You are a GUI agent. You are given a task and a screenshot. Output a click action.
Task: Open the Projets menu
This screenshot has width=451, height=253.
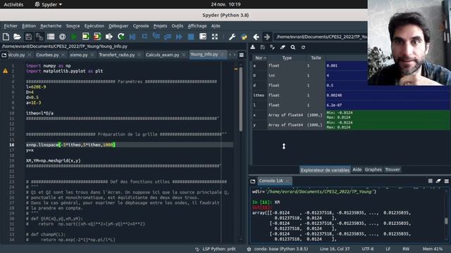(x=160, y=26)
